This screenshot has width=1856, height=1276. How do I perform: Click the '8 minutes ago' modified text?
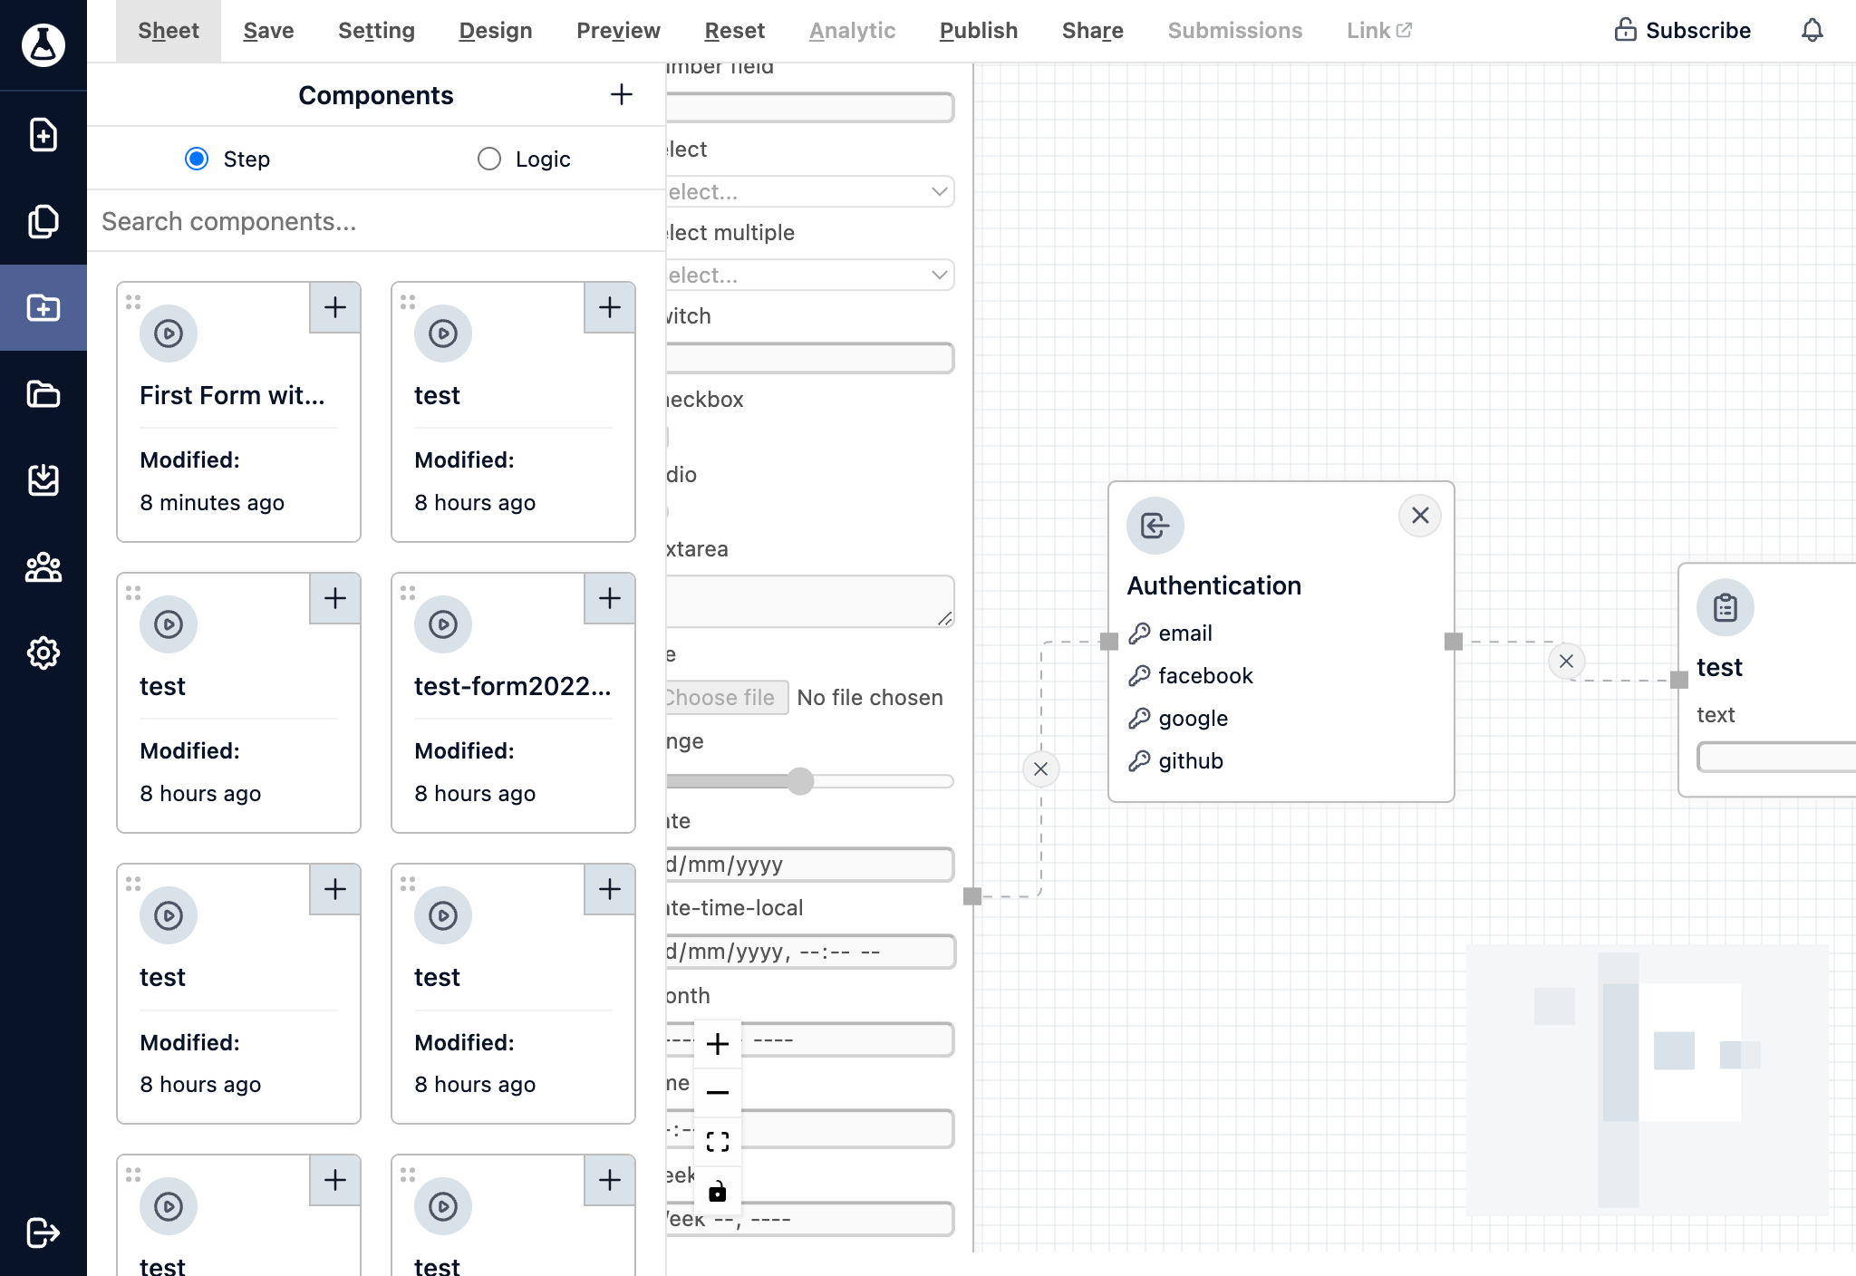[212, 503]
